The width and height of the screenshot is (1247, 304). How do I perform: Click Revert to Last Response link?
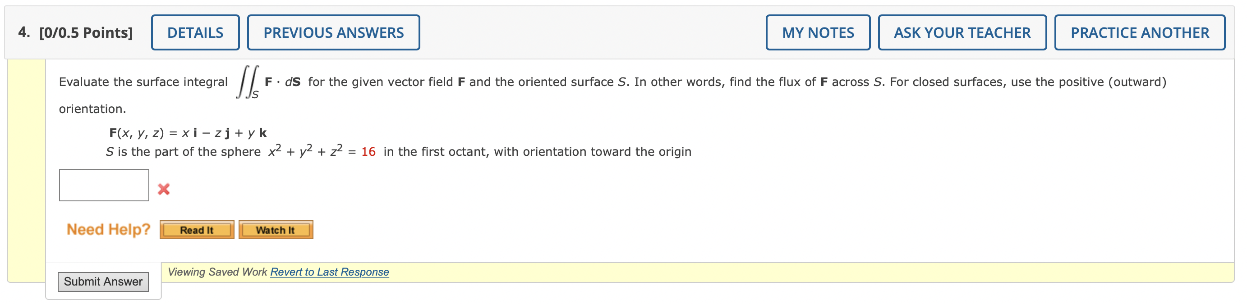(x=329, y=272)
